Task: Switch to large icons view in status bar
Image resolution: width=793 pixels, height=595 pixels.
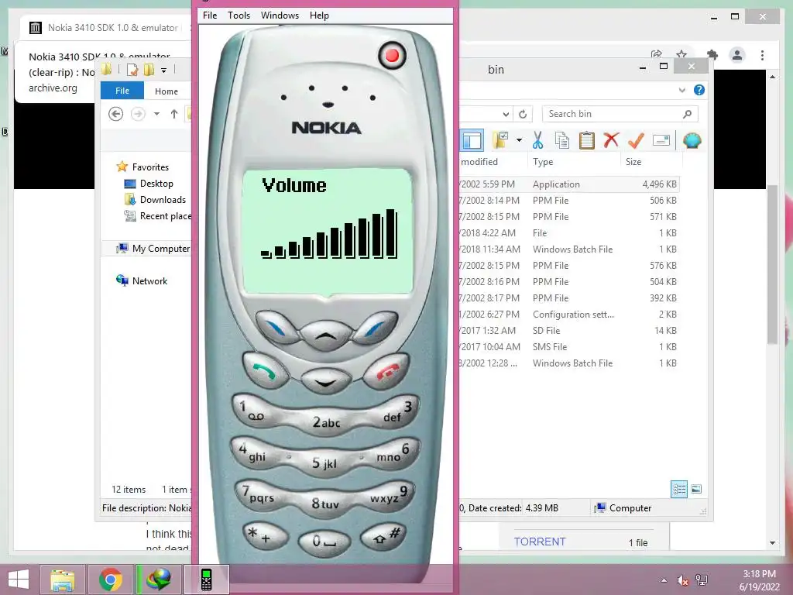Action: pos(696,489)
